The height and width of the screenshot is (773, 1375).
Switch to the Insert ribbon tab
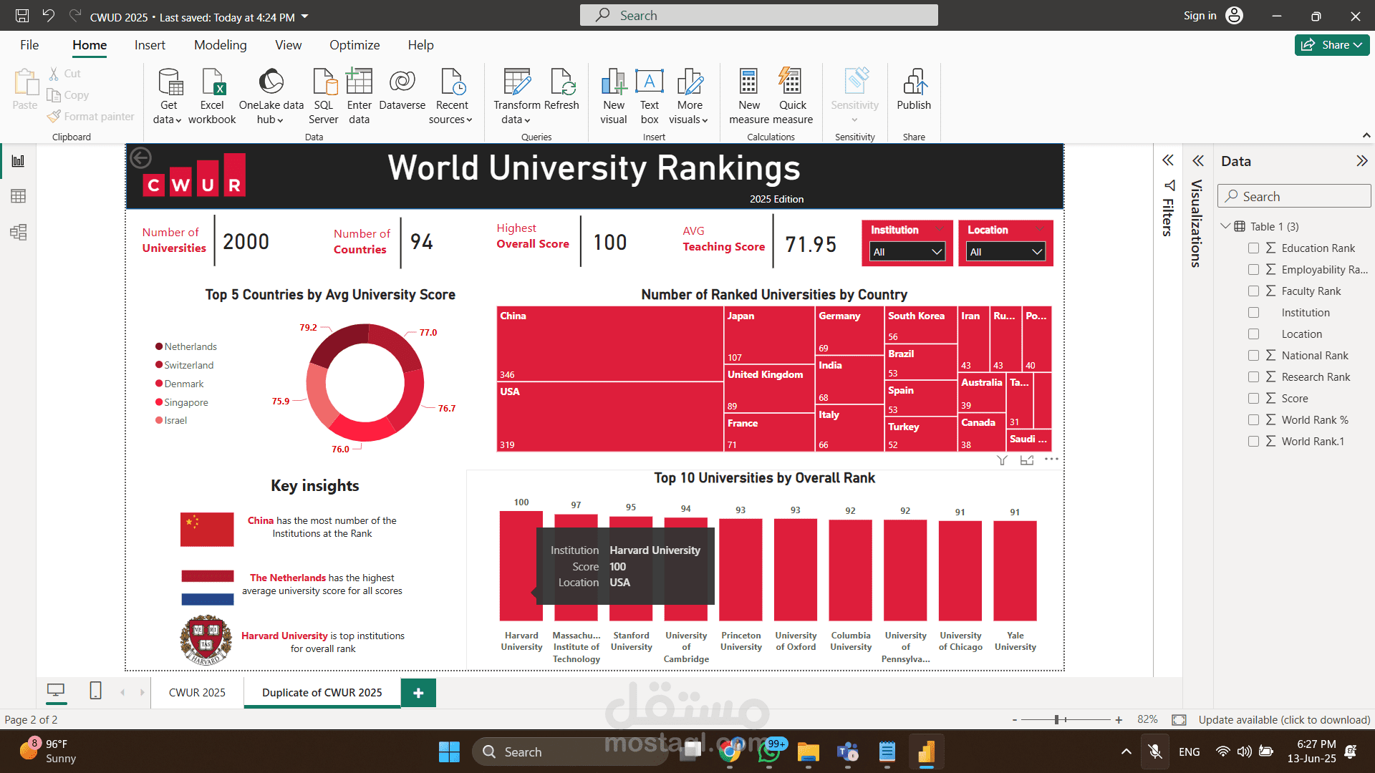(x=150, y=45)
